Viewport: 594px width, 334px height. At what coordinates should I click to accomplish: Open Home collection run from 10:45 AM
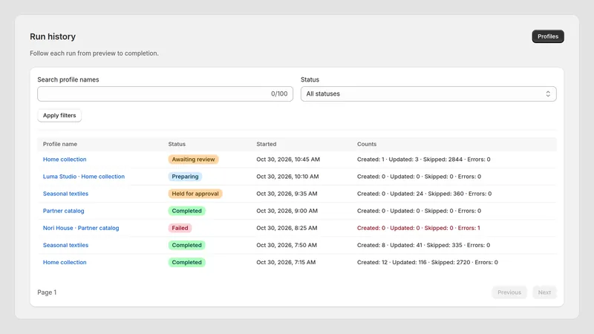65,160
